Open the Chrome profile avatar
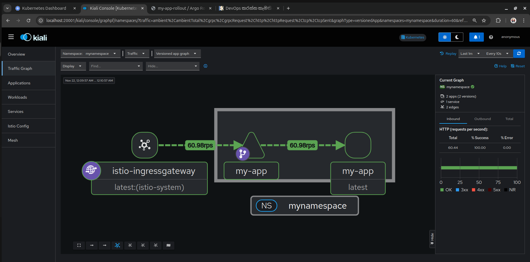530x262 pixels. pyautogui.click(x=513, y=21)
